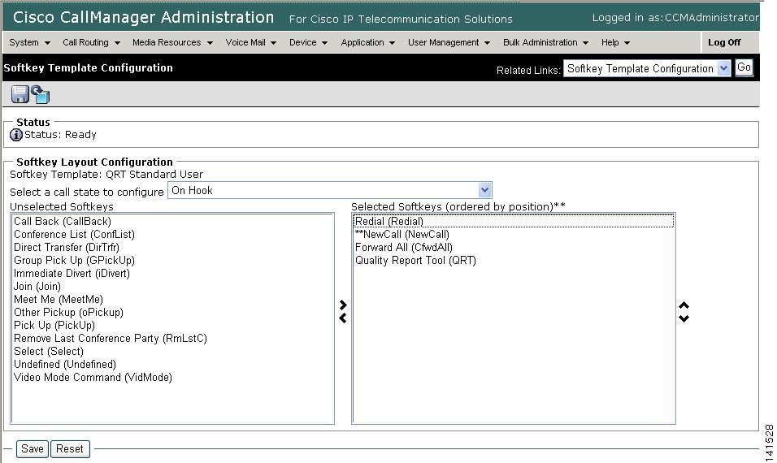Viewport: 777px width, 463px height.
Task: Click the Save floppy disk icon
Action: pos(20,94)
